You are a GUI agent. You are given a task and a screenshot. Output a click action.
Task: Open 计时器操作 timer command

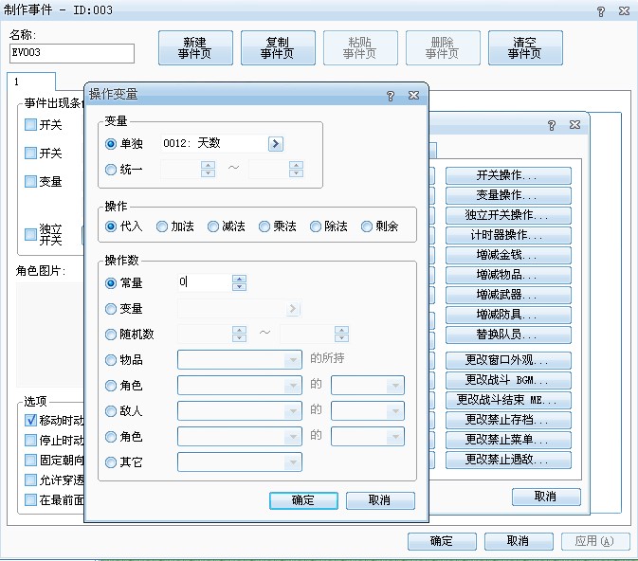pyautogui.click(x=508, y=236)
